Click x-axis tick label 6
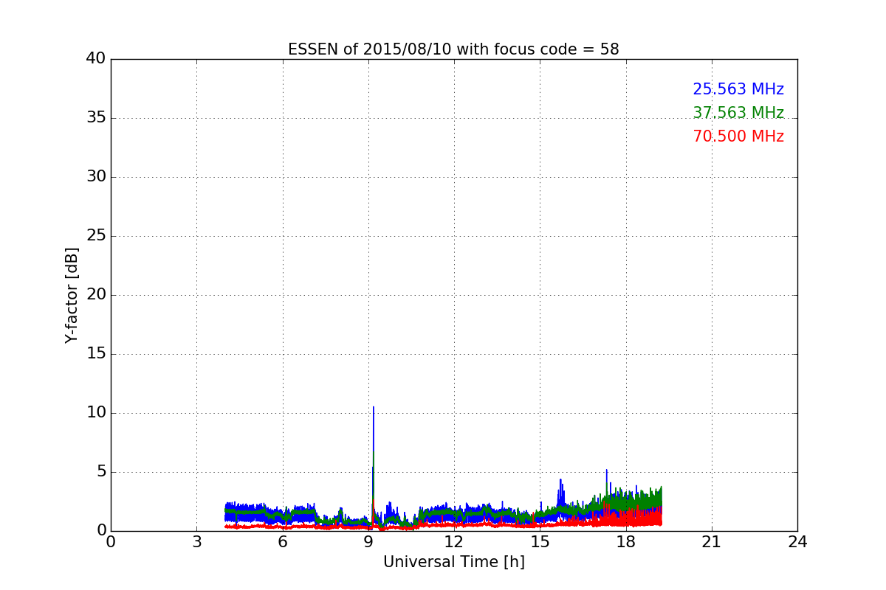This screenshot has width=886, height=590. [x=282, y=541]
